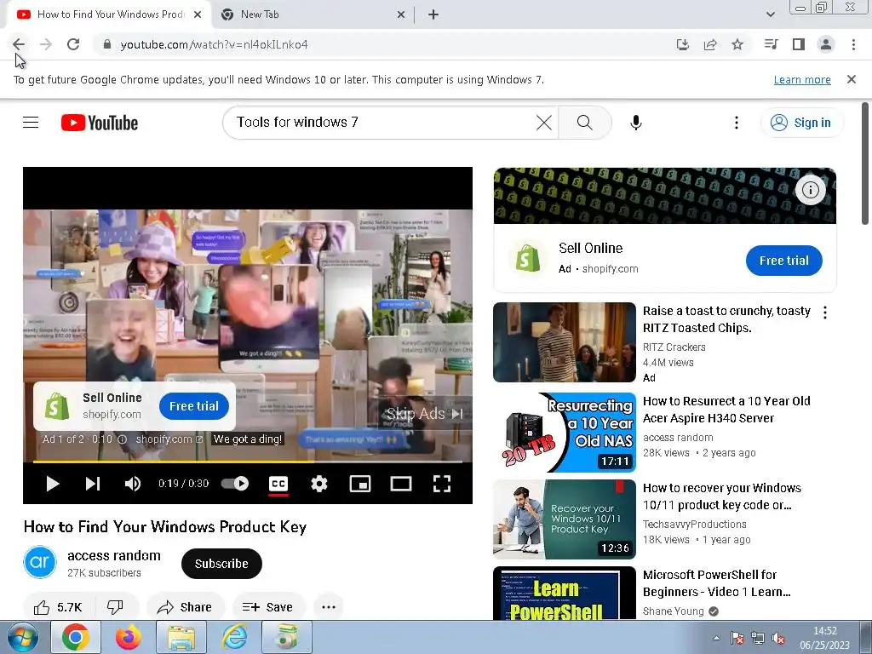Image resolution: width=872 pixels, height=654 pixels.
Task: Open options menu for RITZ Toasted Chips ad
Action: tap(825, 313)
